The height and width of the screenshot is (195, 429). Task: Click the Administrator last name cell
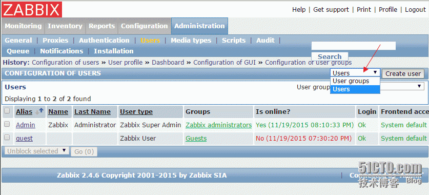click(95, 125)
